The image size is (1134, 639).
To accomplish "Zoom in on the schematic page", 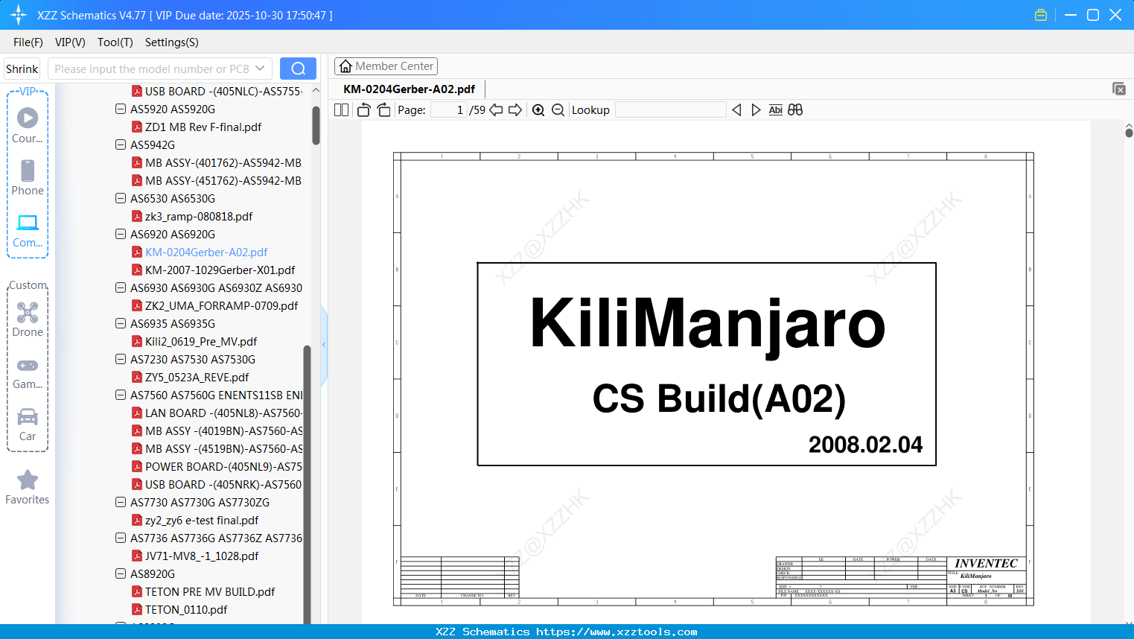I will tap(538, 110).
